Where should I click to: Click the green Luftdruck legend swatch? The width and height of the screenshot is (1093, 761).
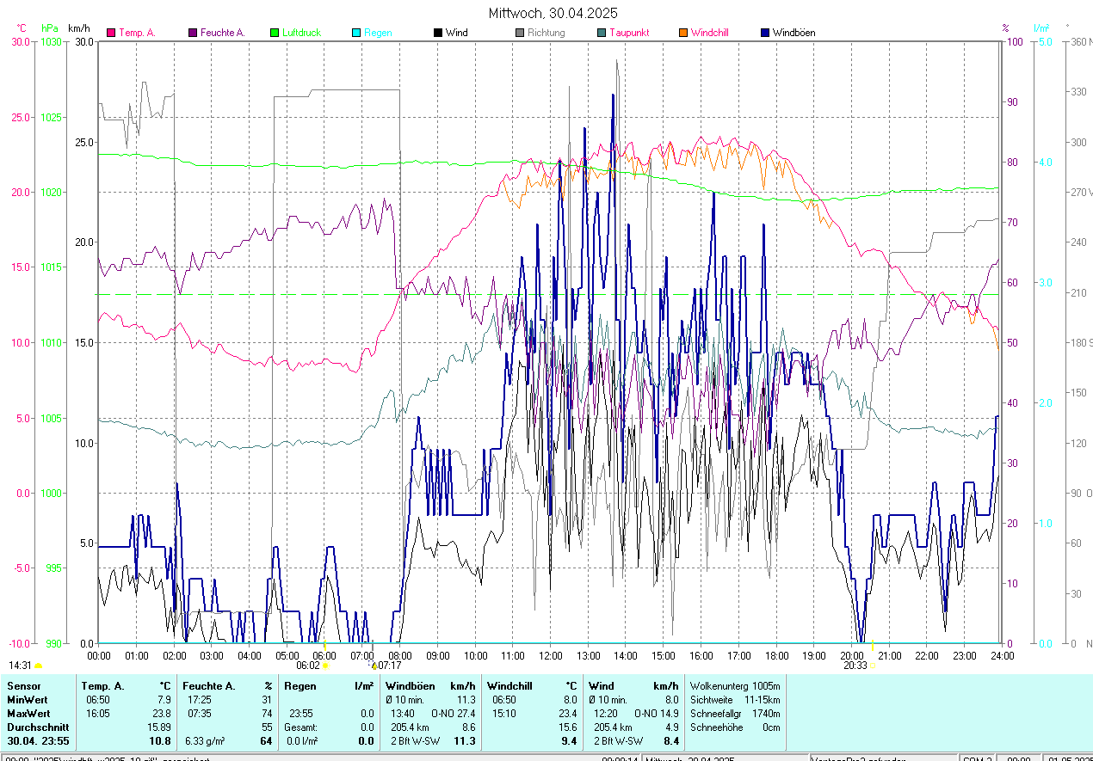coord(275,33)
